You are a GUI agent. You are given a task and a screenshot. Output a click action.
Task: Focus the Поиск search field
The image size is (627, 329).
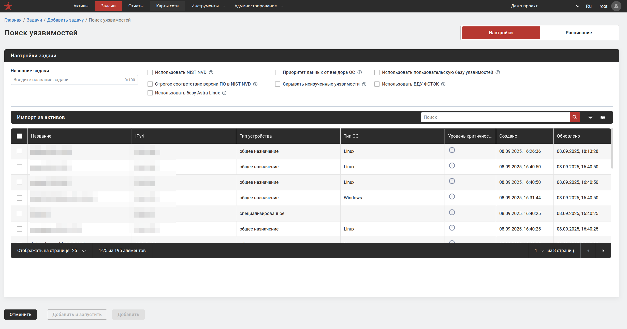[495, 117]
